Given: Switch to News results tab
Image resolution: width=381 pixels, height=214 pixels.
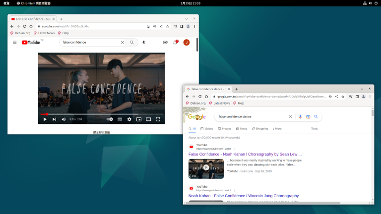Looking at the screenshot, I should [x=242, y=129].
